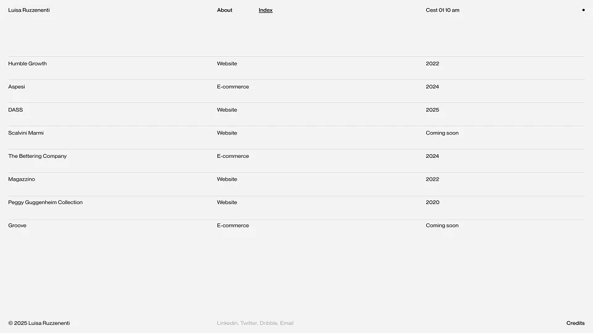This screenshot has width=593, height=333.
Task: Open the Humble Growth project
Action: [x=28, y=64]
